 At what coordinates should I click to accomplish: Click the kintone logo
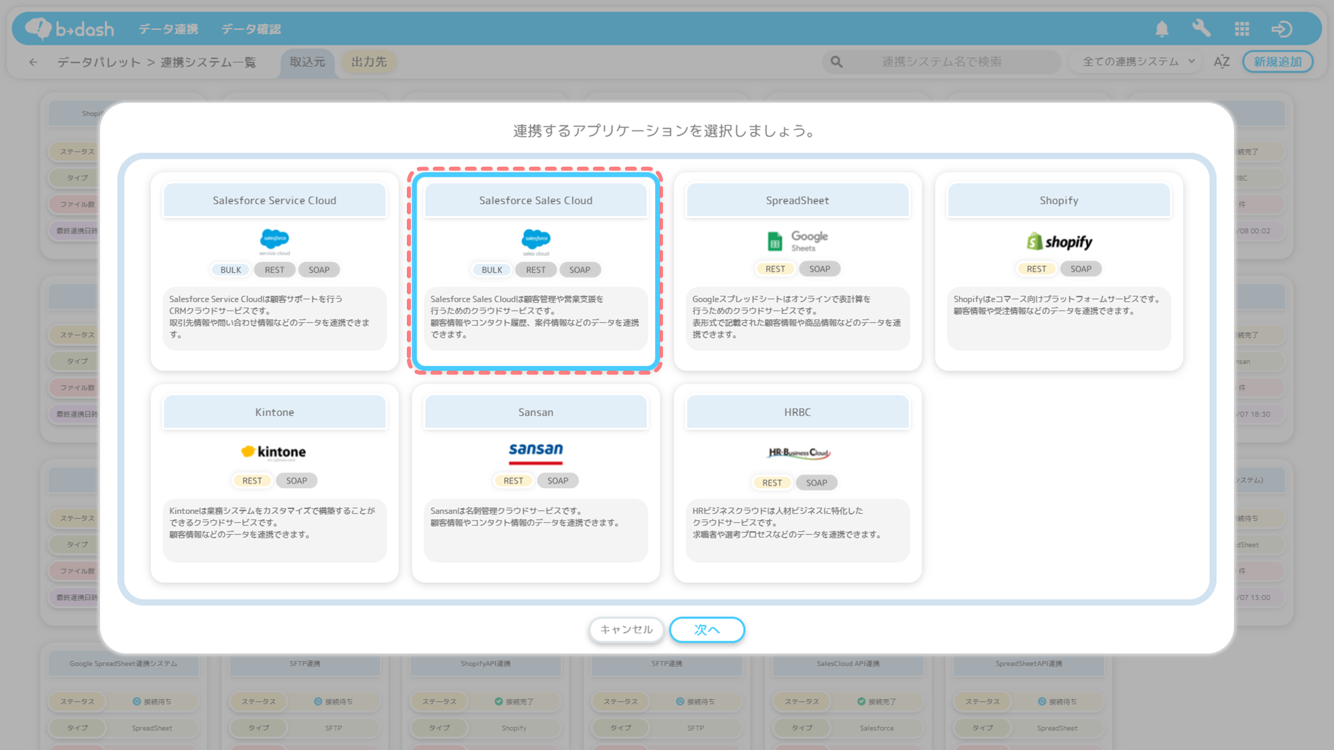(x=274, y=452)
